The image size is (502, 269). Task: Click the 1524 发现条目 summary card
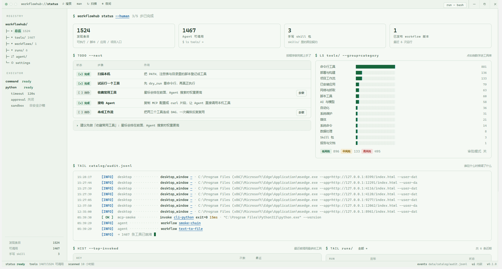pyautogui.click(x=124, y=36)
